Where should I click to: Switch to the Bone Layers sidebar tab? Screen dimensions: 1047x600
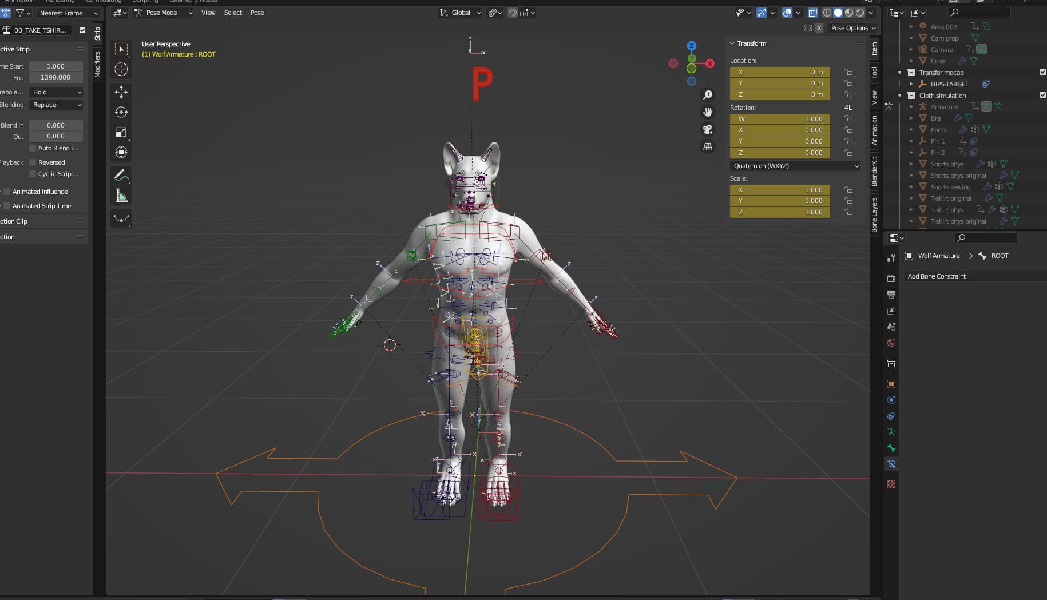(874, 214)
